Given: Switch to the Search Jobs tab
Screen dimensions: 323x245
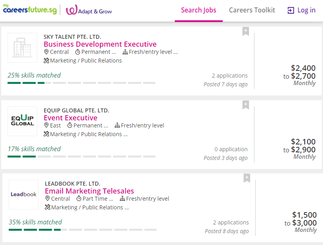Looking at the screenshot, I should (199, 10).
